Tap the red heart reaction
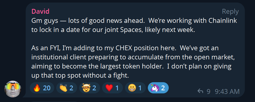 pyautogui.click(x=112, y=88)
